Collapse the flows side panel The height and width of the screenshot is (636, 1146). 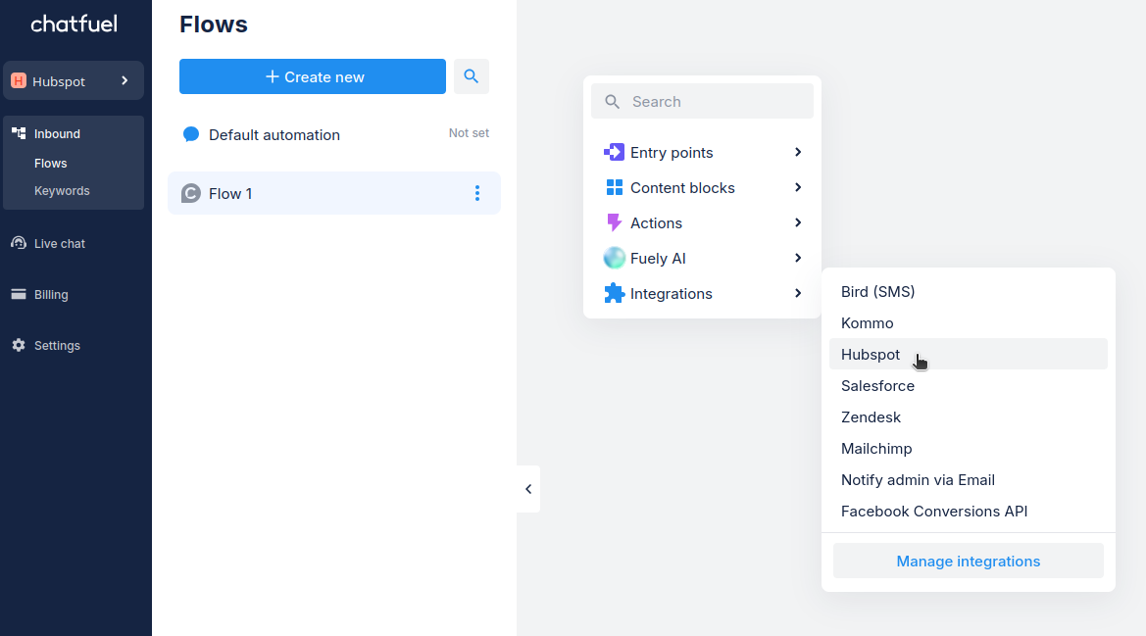point(528,489)
